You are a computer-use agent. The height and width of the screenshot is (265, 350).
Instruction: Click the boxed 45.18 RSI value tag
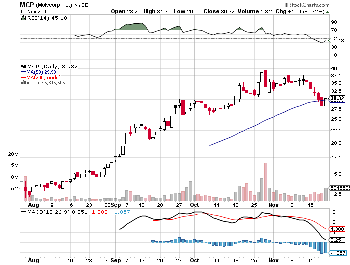point(337,41)
